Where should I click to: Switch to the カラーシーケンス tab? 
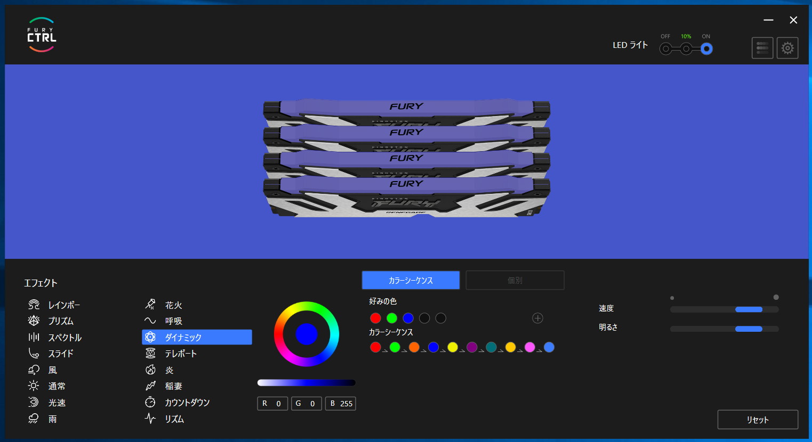(x=411, y=280)
